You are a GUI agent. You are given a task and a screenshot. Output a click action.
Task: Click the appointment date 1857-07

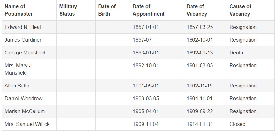click(x=142, y=40)
